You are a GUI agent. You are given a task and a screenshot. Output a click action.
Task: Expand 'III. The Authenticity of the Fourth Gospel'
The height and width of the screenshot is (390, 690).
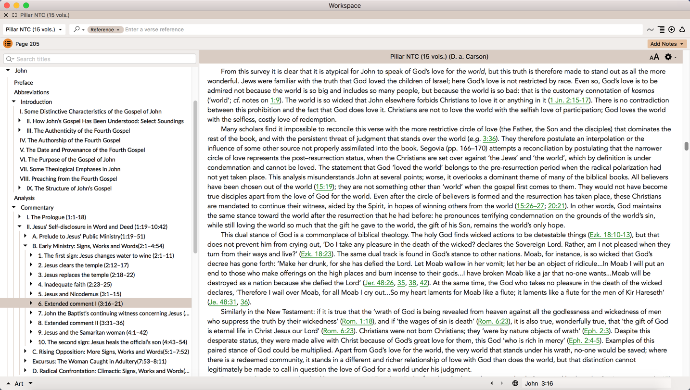pyautogui.click(x=20, y=131)
